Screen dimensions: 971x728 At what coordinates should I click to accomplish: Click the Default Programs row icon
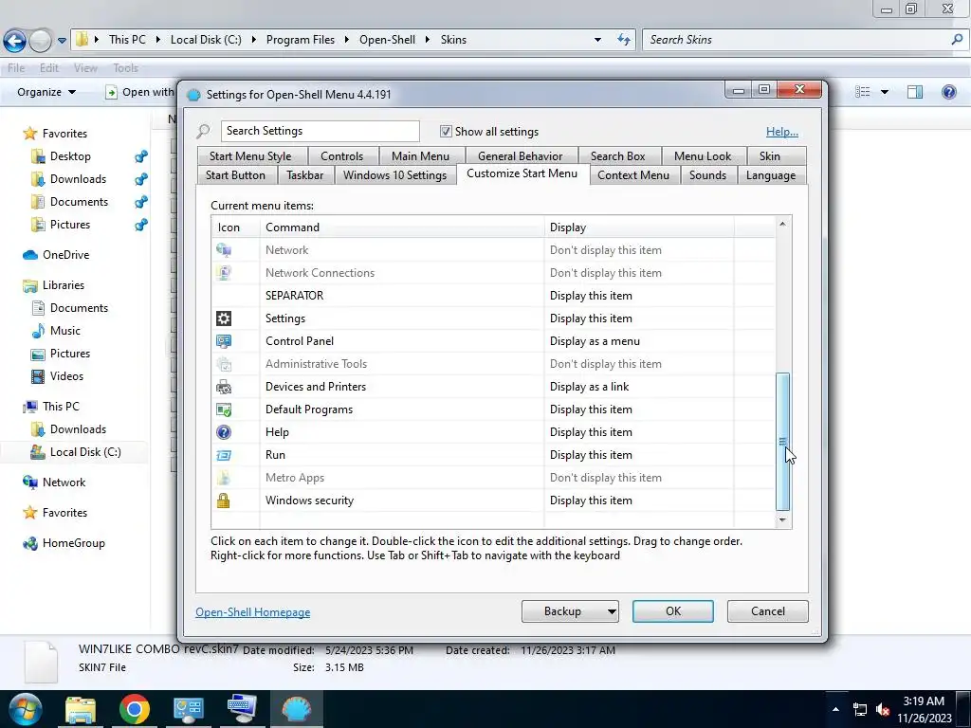pos(224,409)
